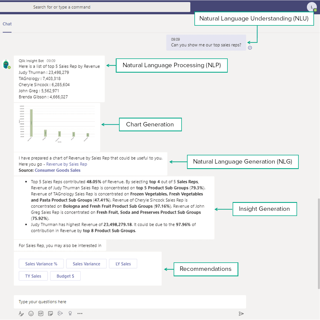Click 'John Greg : 5,562,971' line
Screen dimensions: 320x320
[39, 91]
